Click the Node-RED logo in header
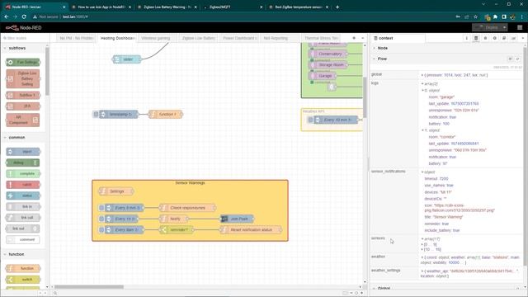This screenshot has width=528, height=297. coord(23,27)
